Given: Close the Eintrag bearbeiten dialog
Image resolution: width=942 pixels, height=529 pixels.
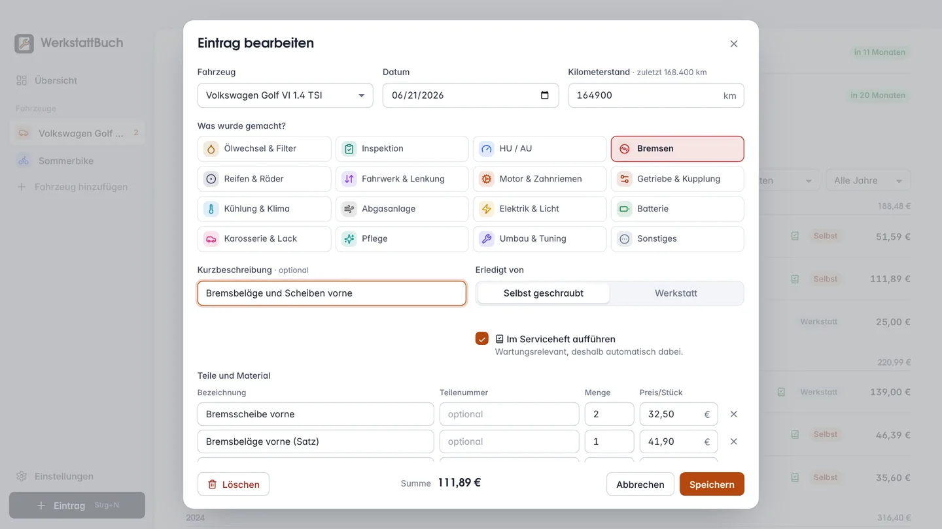Looking at the screenshot, I should click(x=734, y=44).
